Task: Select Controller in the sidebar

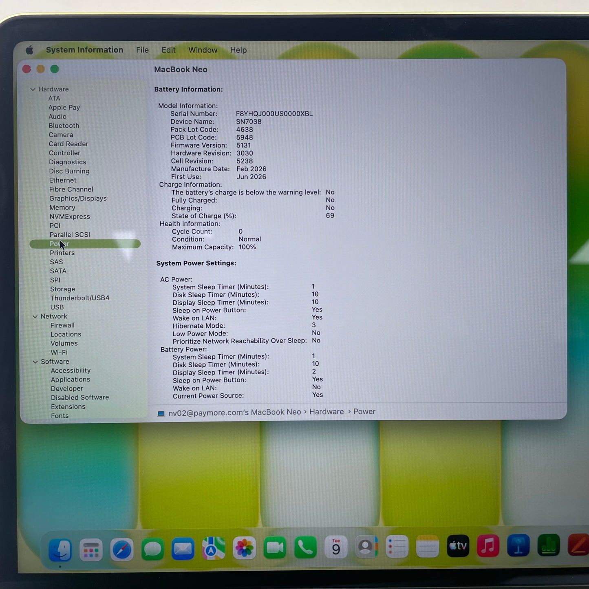Action: tap(64, 153)
